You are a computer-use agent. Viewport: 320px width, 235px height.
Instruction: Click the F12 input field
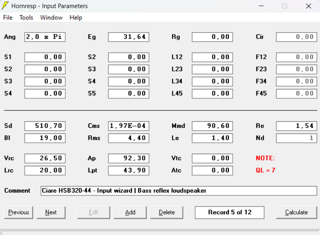click(x=296, y=57)
